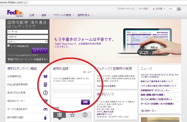
Task: Expand the 出荷 menu
Action: click(x=33, y=15)
